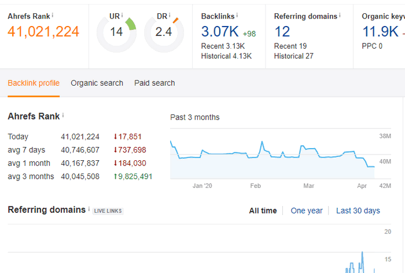405x273 pixels.
Task: Switch to the Organic search tab
Action: pos(97,83)
